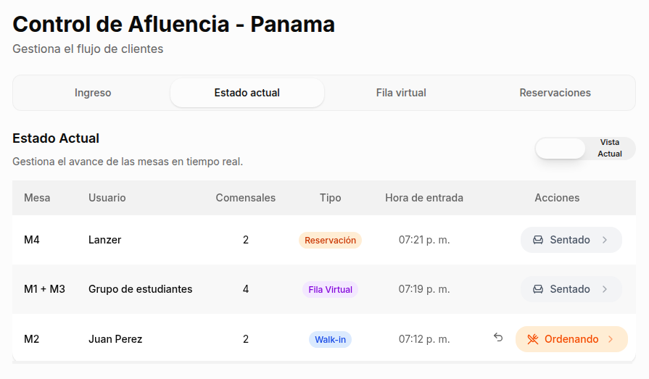Switch to the Ingreso tab

click(x=93, y=93)
